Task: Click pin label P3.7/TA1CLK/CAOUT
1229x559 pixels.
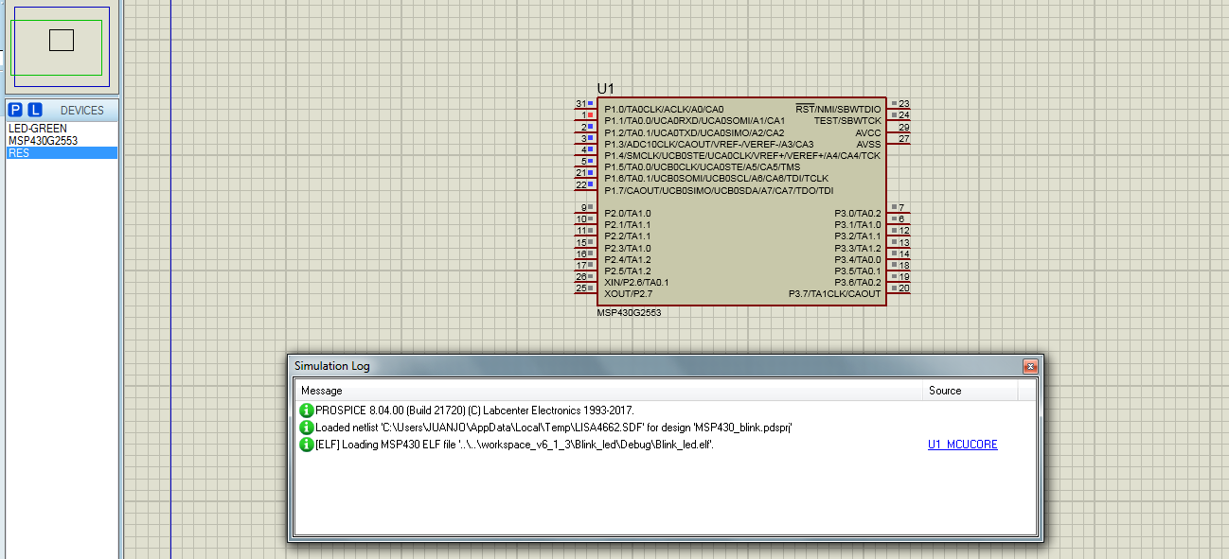Action: point(835,294)
